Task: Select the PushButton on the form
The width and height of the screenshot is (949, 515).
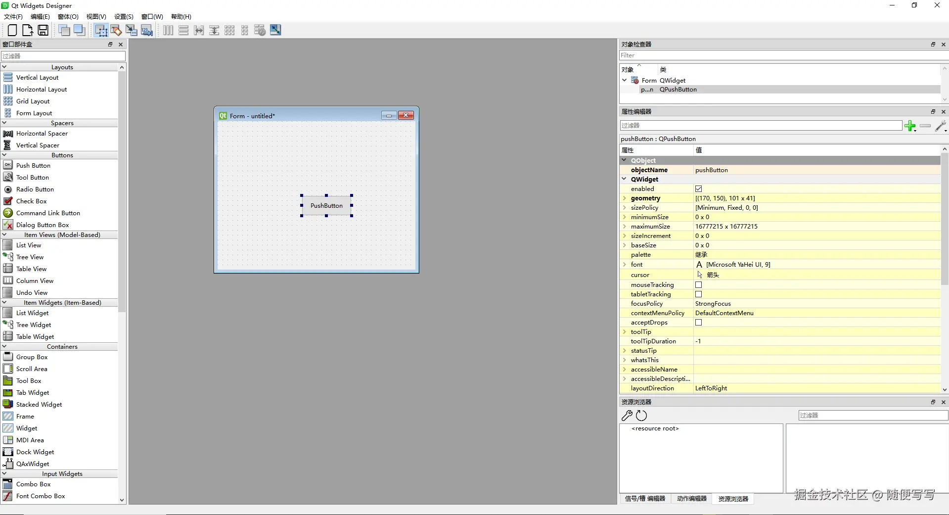Action: [326, 206]
